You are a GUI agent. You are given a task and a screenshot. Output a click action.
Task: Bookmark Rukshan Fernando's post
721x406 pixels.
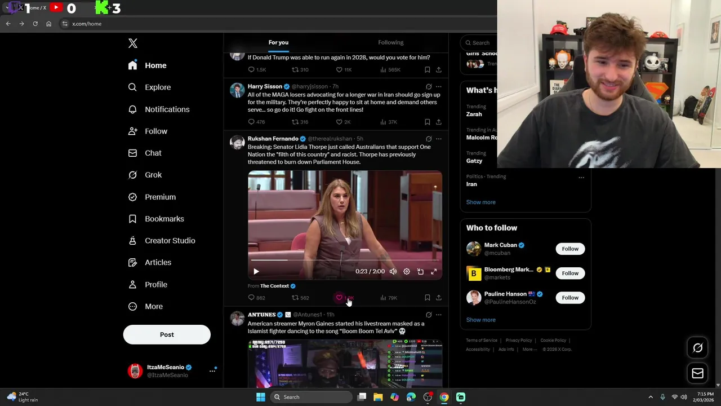(428, 298)
